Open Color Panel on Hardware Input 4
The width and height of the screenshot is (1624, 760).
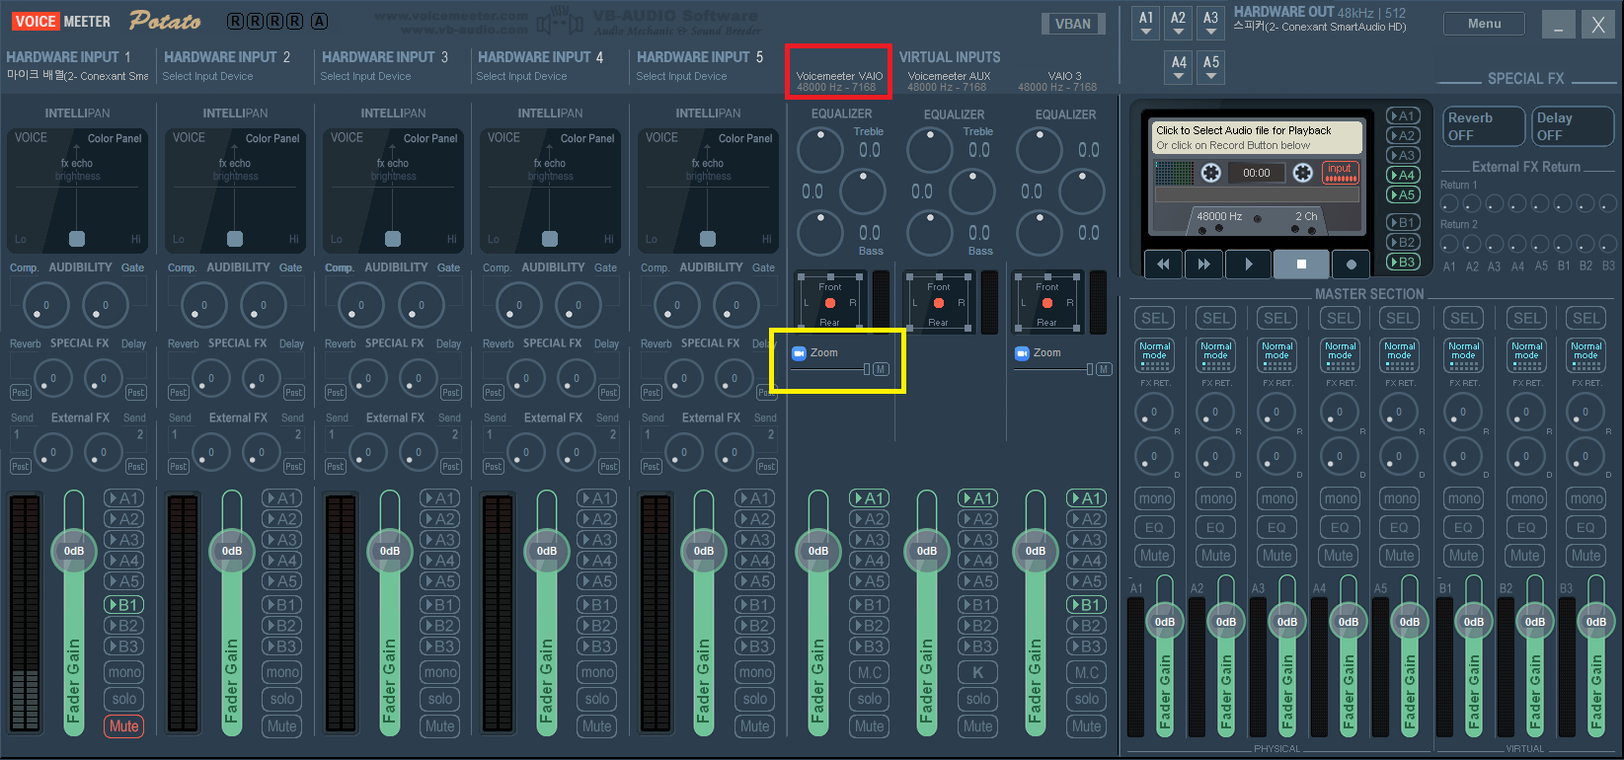(x=587, y=138)
